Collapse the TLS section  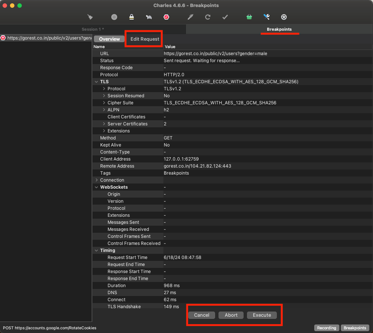point(96,81)
